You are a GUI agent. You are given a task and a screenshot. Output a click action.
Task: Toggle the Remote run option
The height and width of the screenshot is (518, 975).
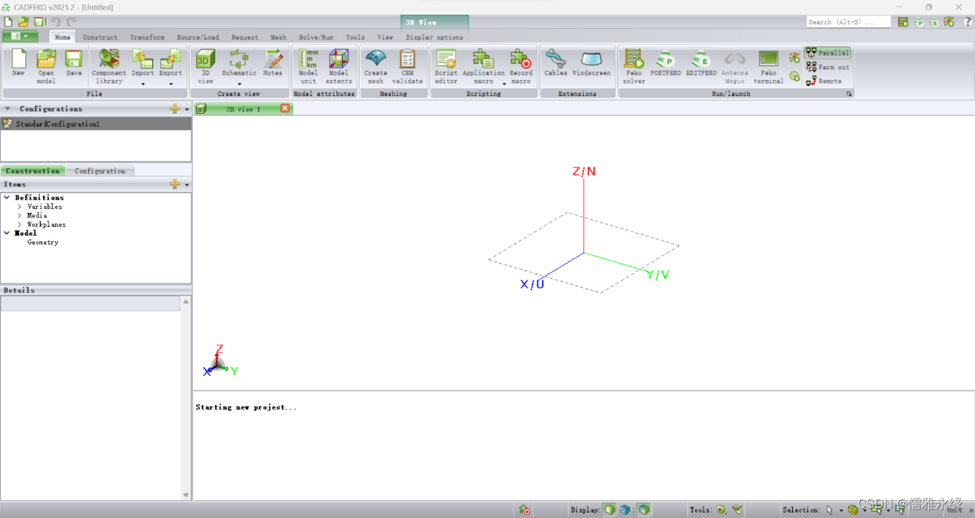(824, 81)
